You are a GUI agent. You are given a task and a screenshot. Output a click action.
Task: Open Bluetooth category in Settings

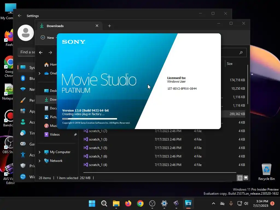coord(27,78)
